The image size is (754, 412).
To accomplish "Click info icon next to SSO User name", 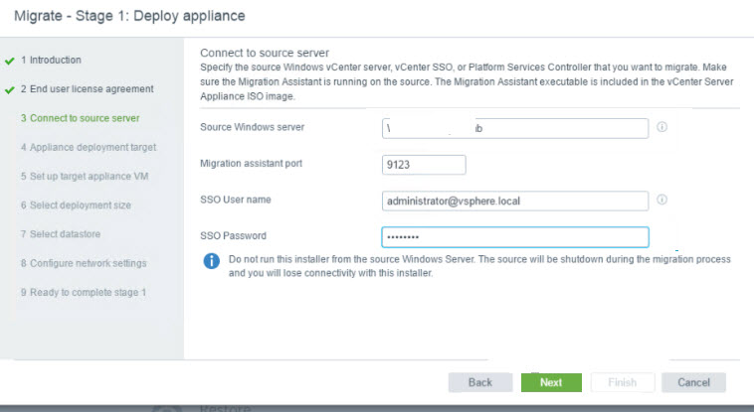I will tap(661, 200).
